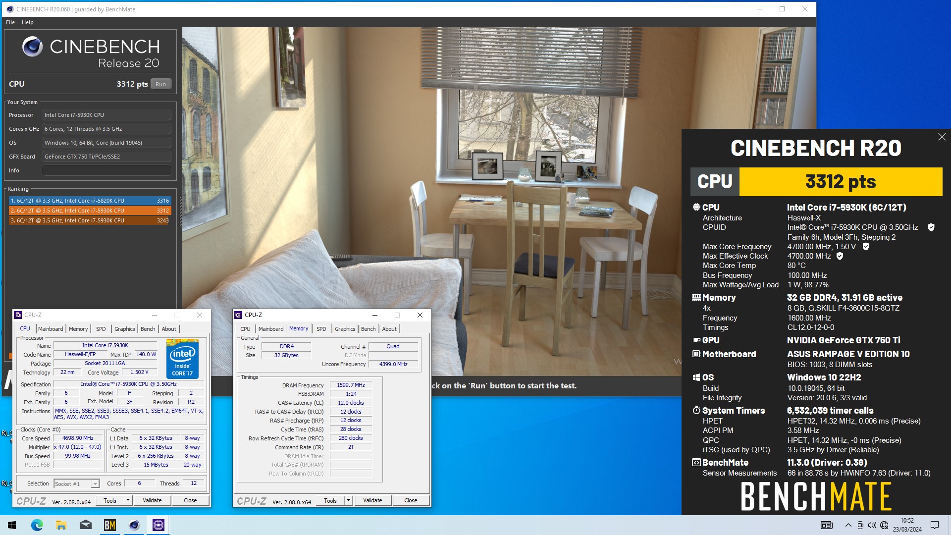Click the DRAM Frequency value 1599.7 MHz

pos(351,385)
